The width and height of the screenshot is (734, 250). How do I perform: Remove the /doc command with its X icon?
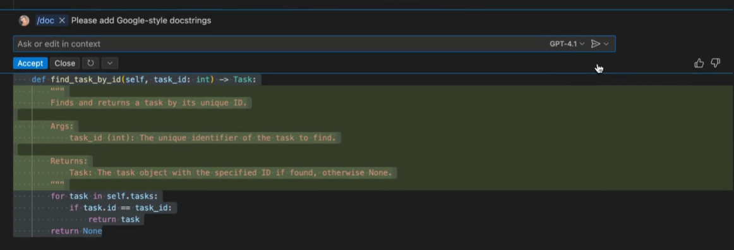[62, 21]
